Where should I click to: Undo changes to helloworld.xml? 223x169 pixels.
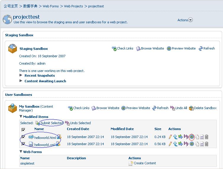(x=186, y=144)
